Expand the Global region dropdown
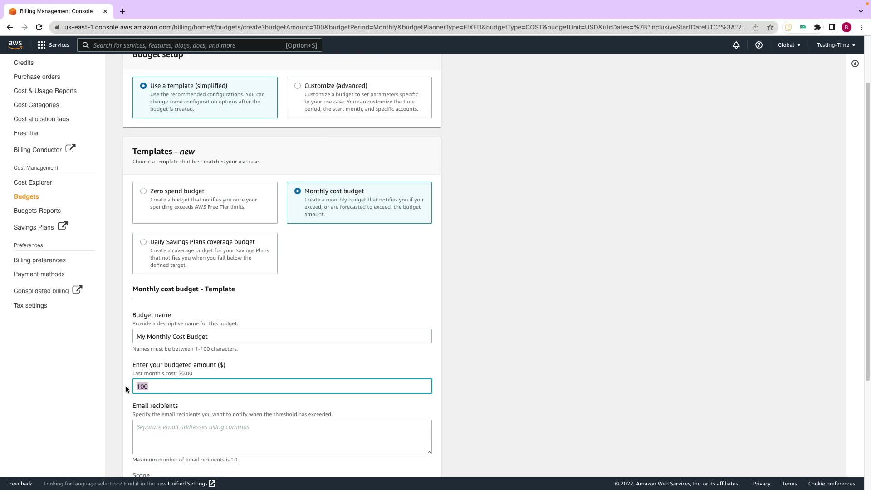This screenshot has height=490, width=871. (789, 45)
